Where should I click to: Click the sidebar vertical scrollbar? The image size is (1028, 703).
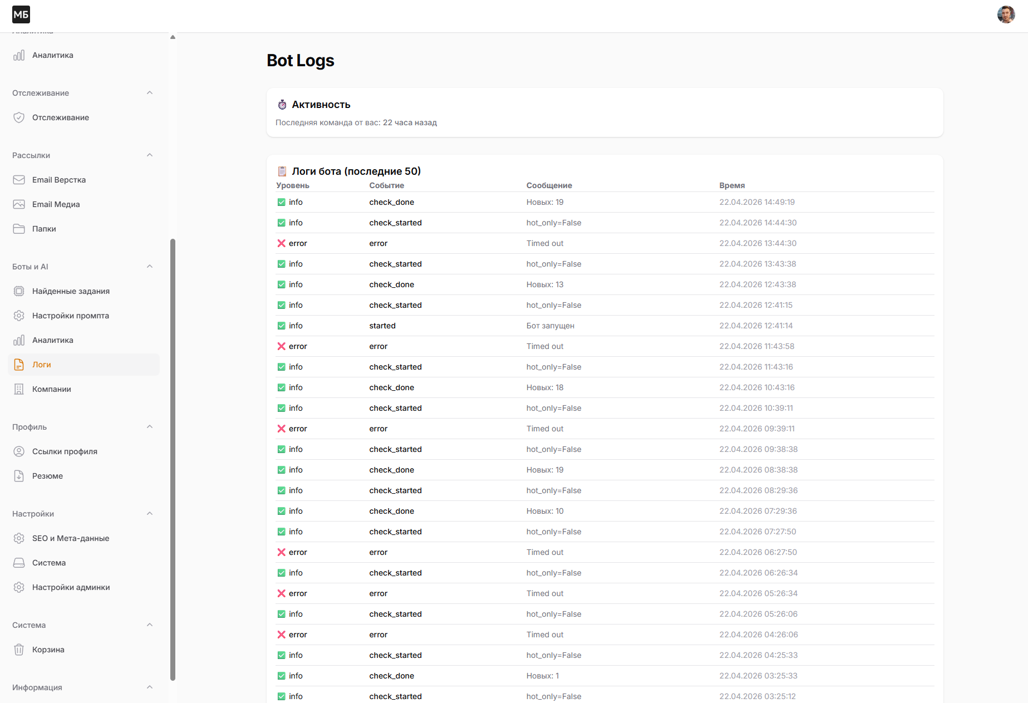[x=173, y=459]
